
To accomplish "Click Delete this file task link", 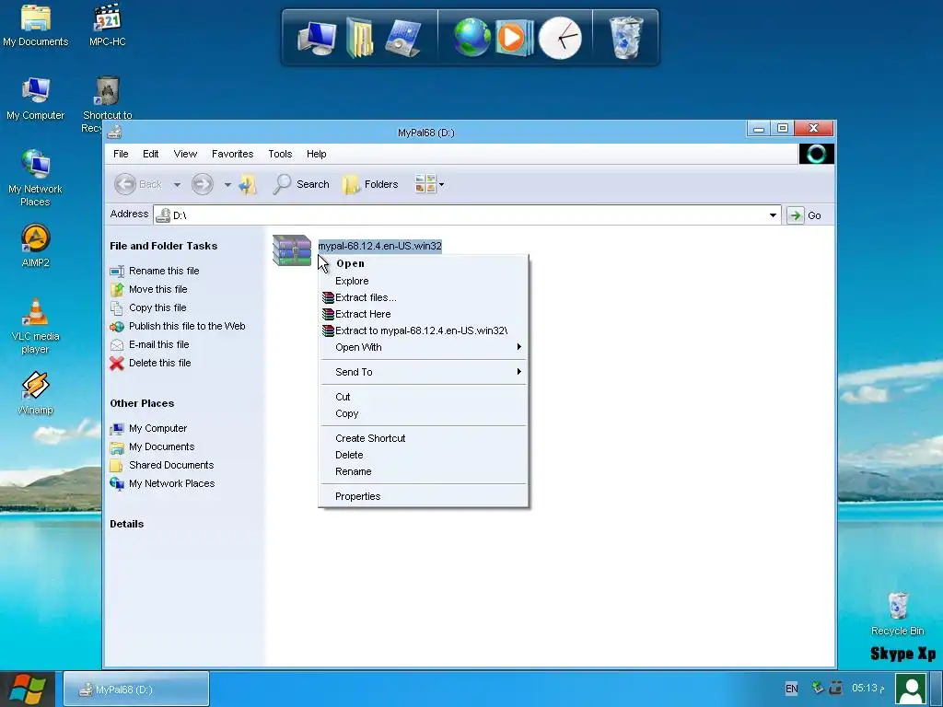I will pos(150,363).
